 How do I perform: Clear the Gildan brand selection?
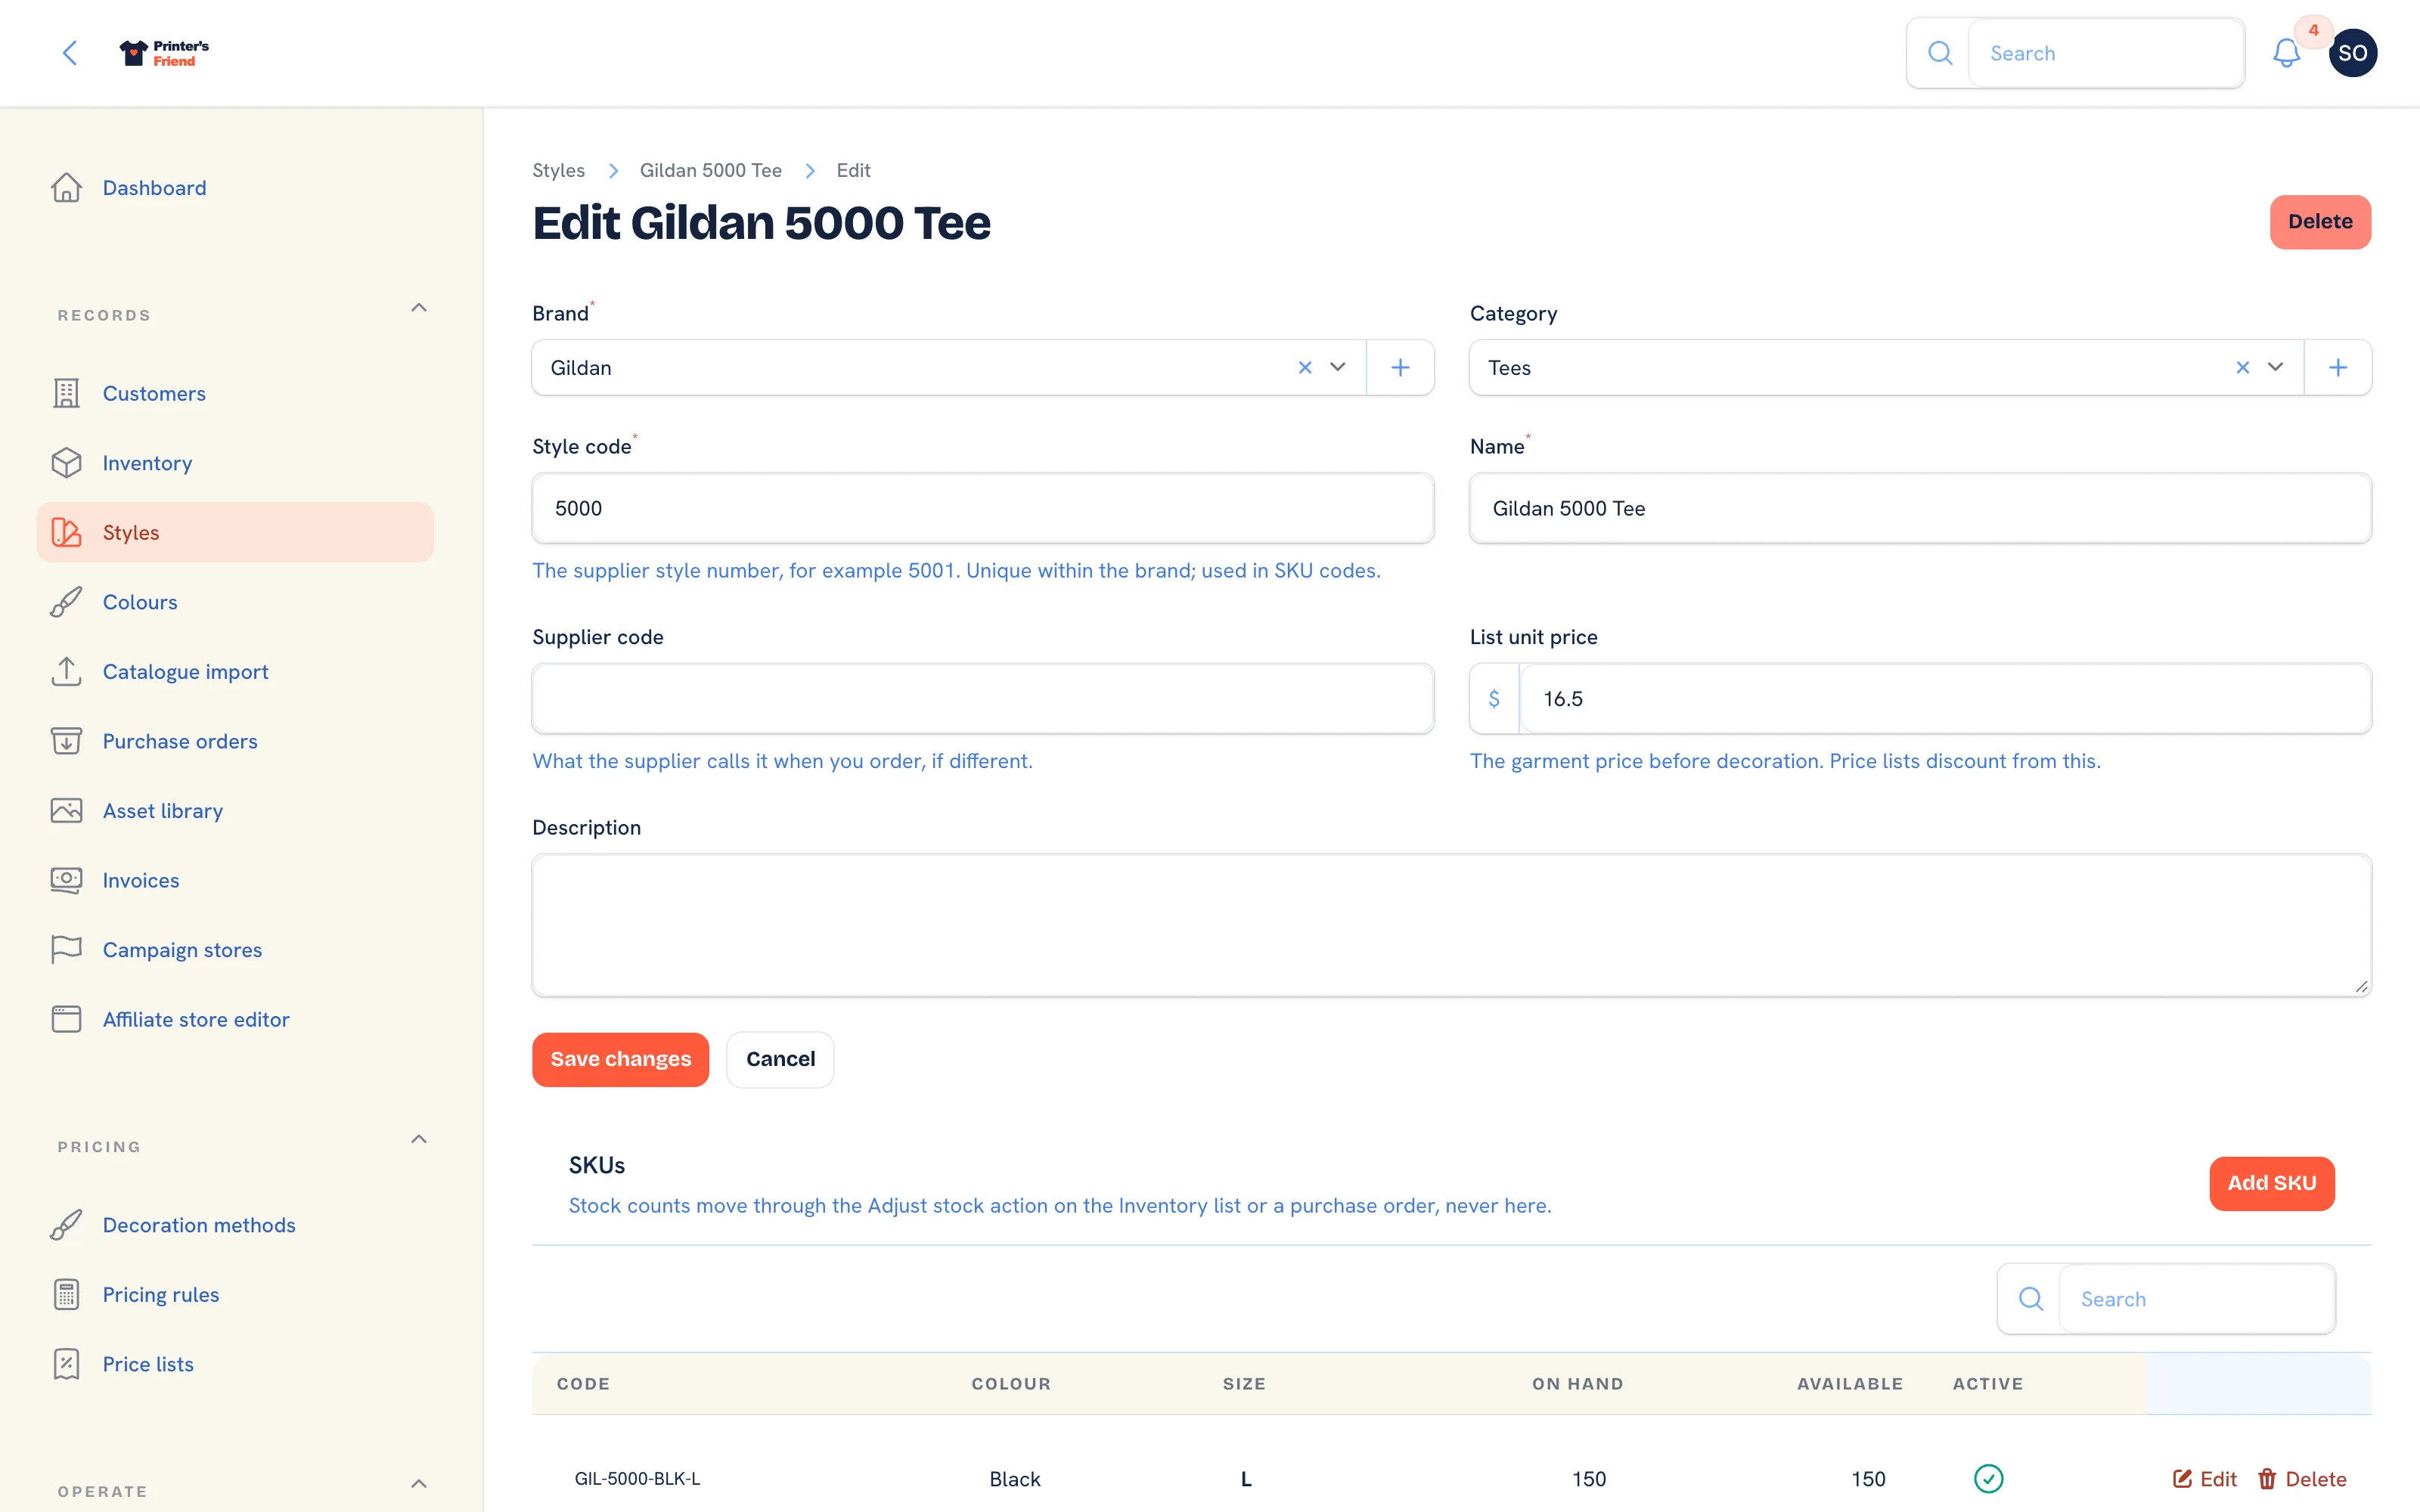click(1305, 368)
